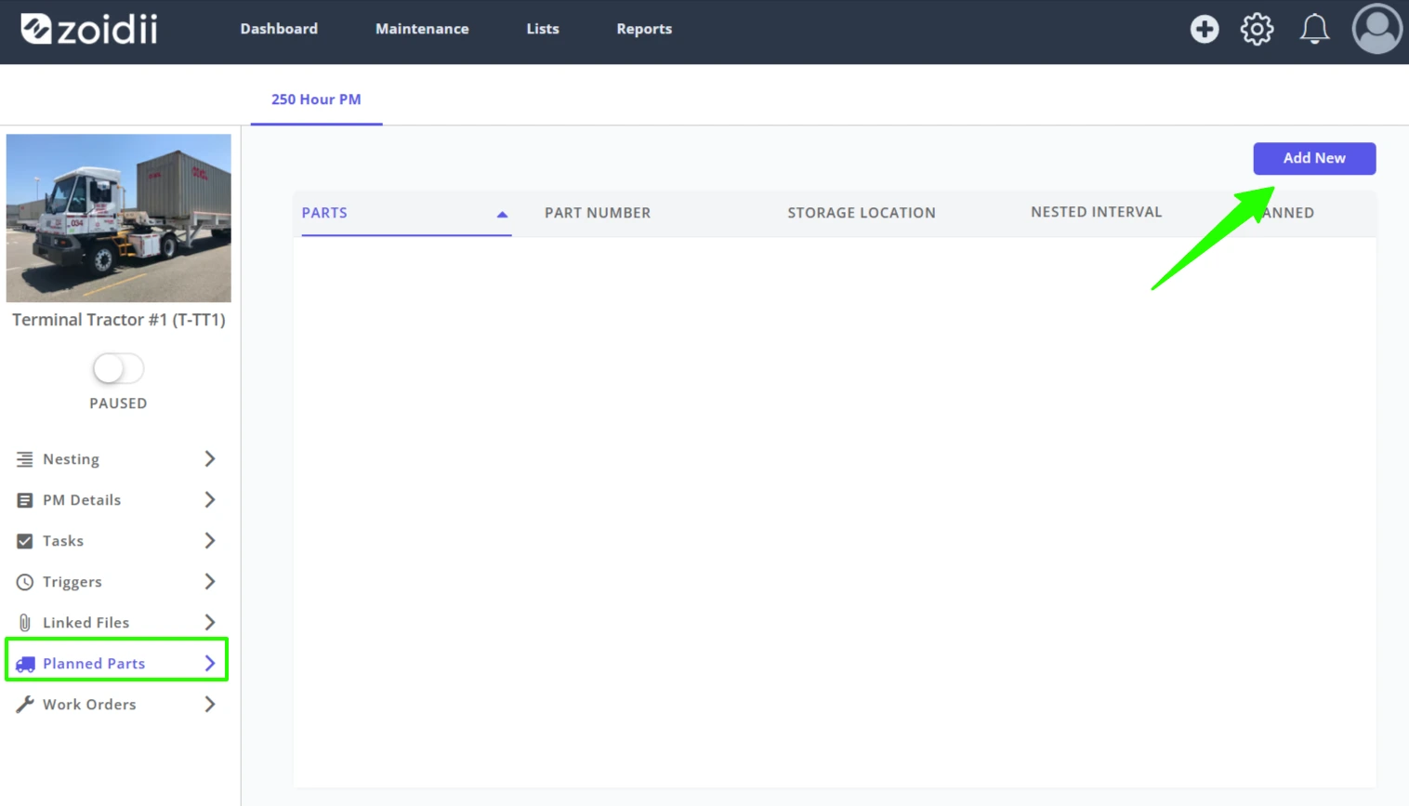Sort by the Parts column header
The height and width of the screenshot is (806, 1409).
[x=324, y=213]
